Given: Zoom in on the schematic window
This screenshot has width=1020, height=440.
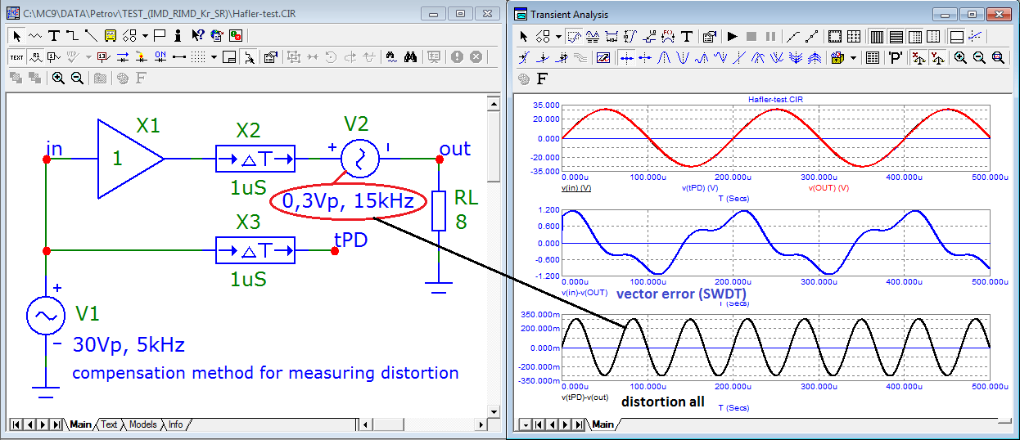Looking at the screenshot, I should click(58, 78).
